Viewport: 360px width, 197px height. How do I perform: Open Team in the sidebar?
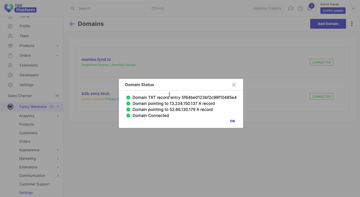coord(24,36)
